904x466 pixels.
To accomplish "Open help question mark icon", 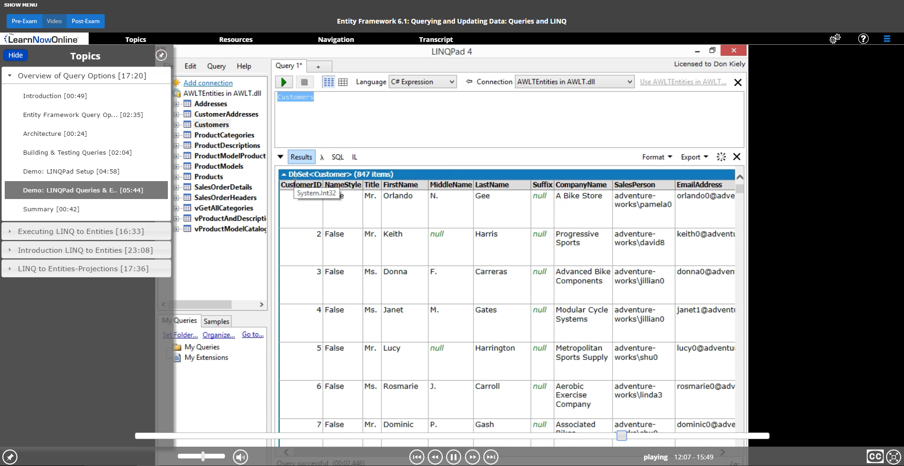I will (863, 39).
